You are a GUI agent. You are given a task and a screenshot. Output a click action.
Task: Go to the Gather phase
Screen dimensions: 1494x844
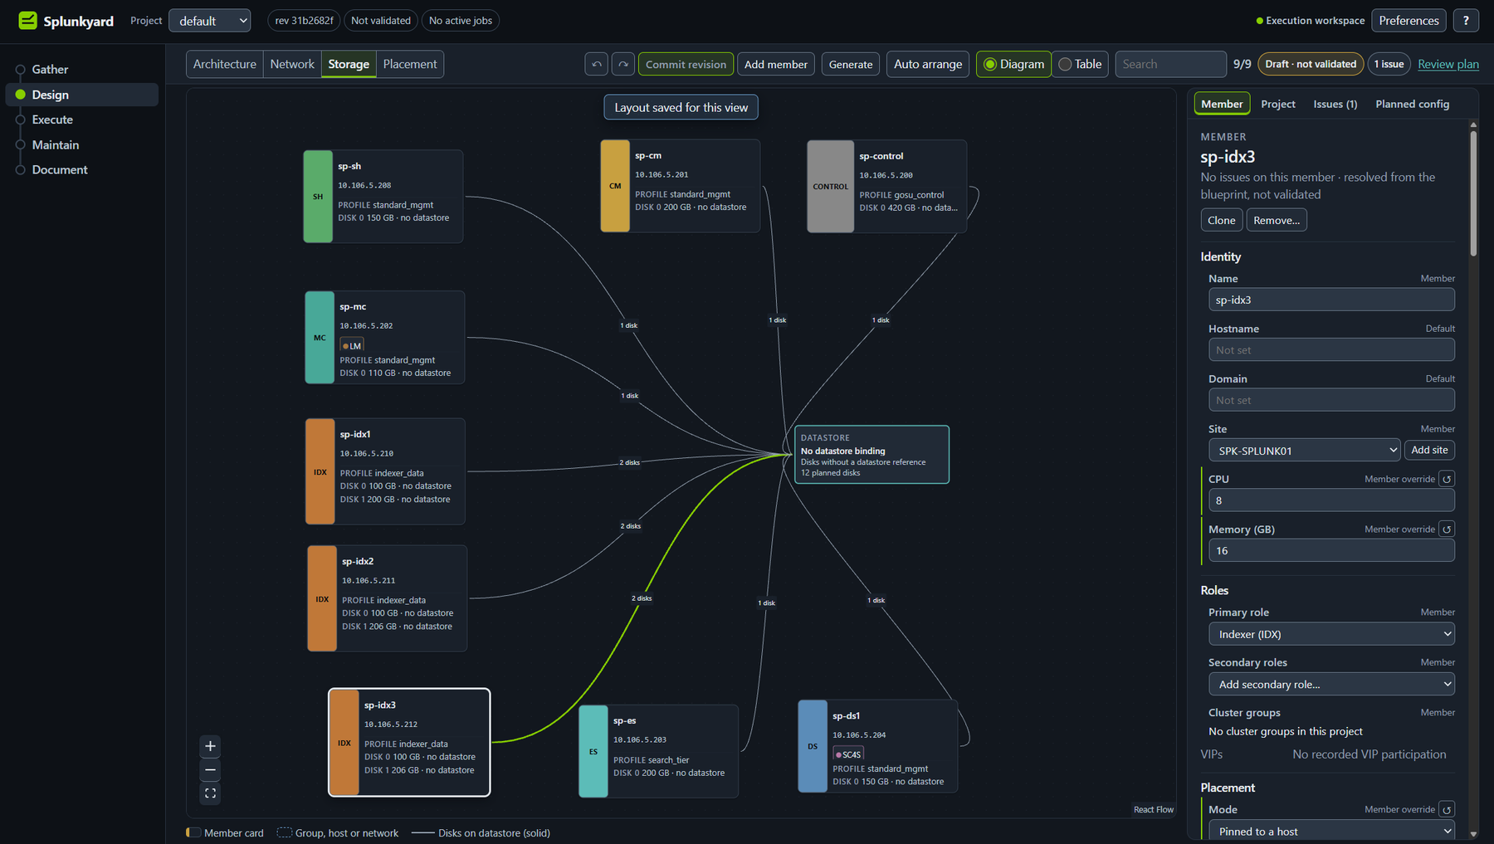click(50, 70)
